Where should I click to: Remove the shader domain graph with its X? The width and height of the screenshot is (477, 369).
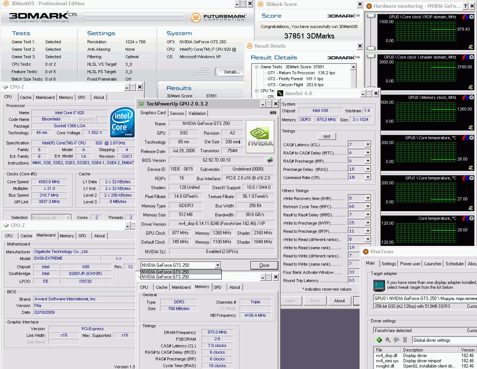(471, 57)
